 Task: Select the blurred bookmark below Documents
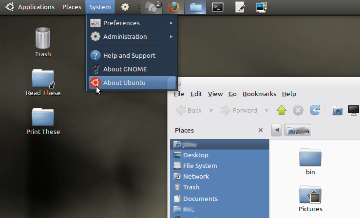click(x=220, y=210)
